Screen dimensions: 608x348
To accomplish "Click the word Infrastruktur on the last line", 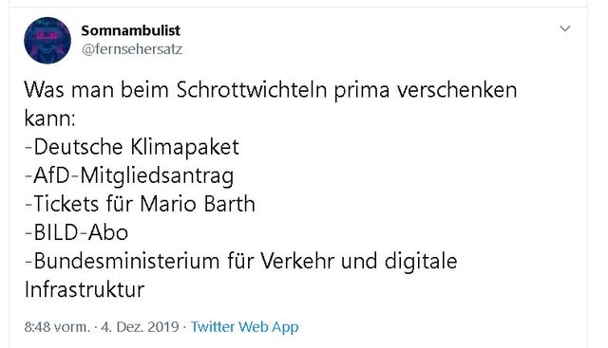I will [x=85, y=289].
